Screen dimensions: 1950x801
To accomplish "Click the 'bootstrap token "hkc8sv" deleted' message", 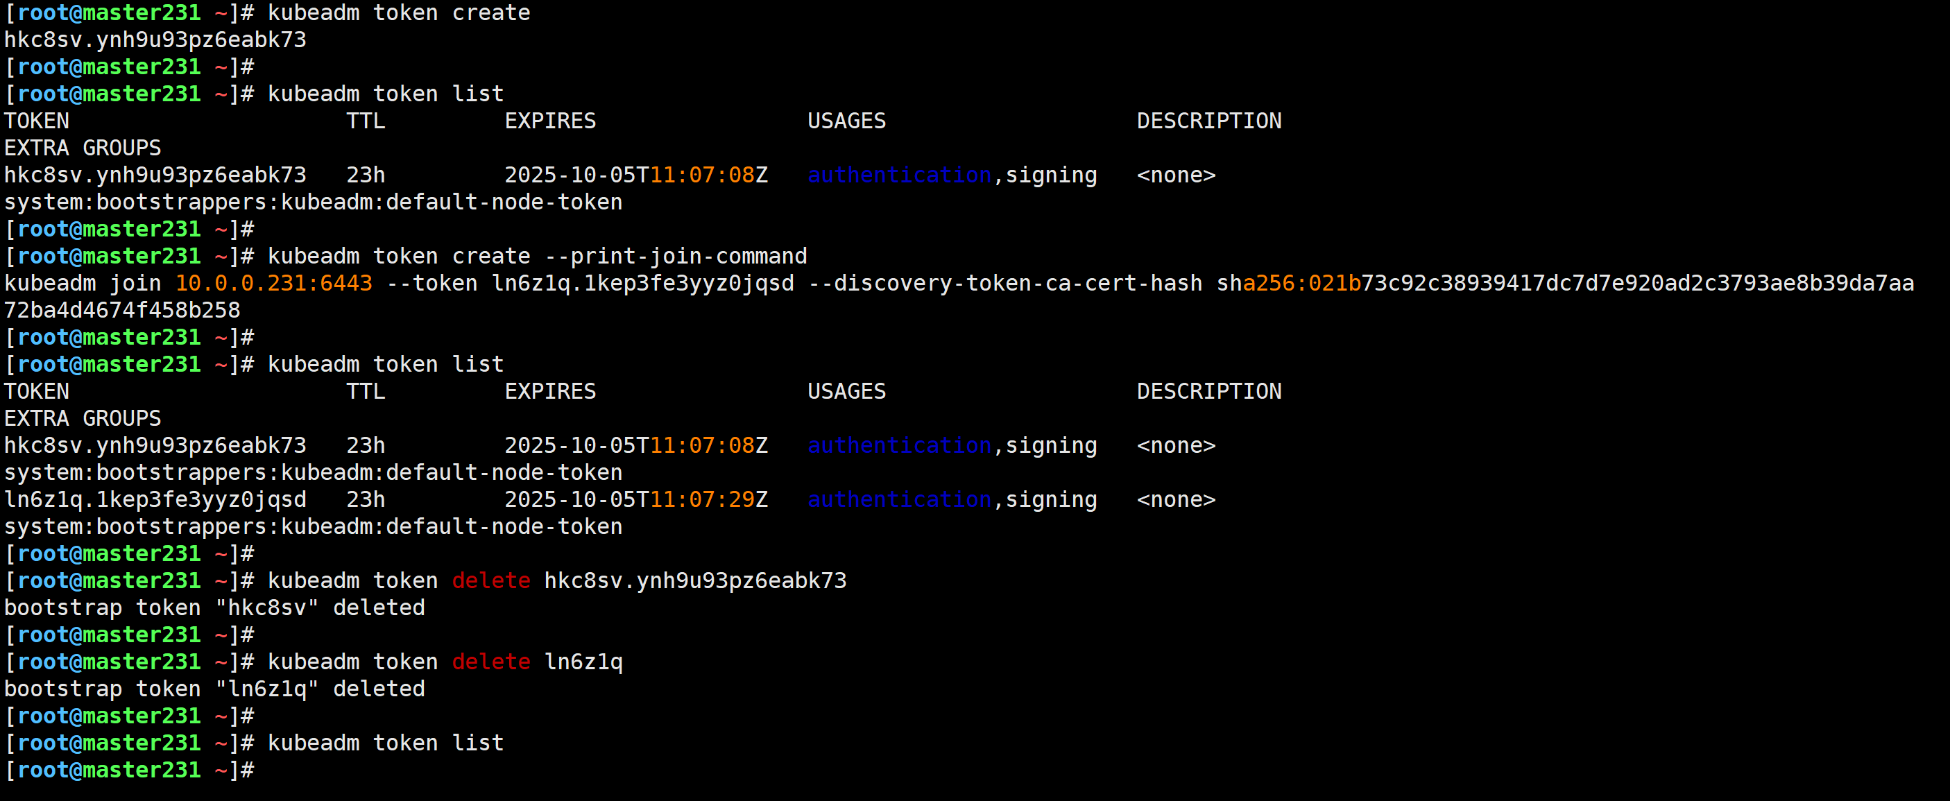I will 214,608.
